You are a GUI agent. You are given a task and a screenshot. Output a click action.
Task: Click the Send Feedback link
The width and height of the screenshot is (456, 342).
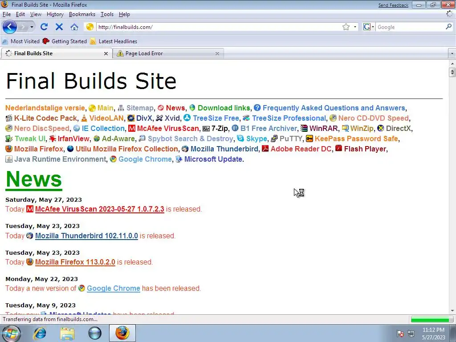pos(393,5)
